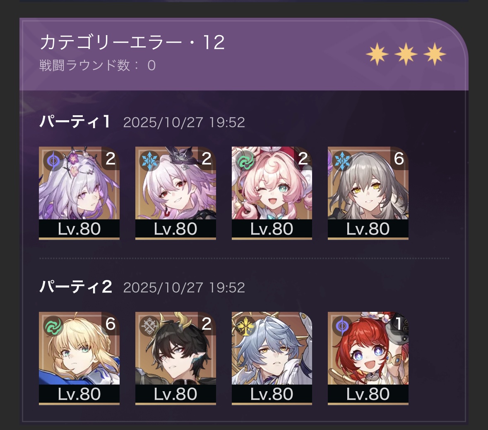Click the パーティ2 label
The height and width of the screenshot is (430, 488).
click(76, 287)
